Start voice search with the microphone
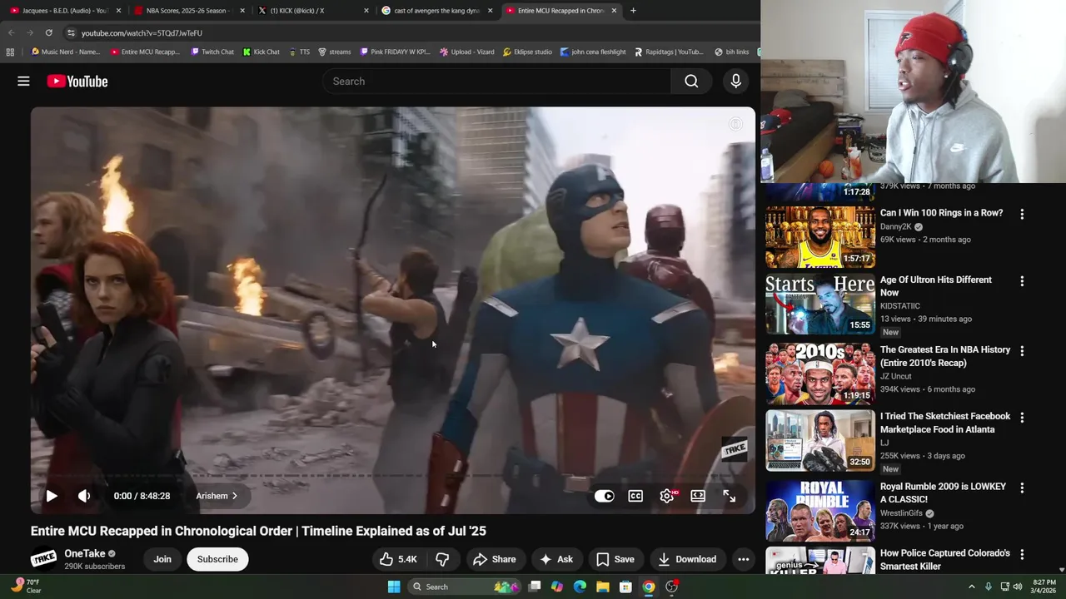This screenshot has width=1066, height=599. point(735,81)
